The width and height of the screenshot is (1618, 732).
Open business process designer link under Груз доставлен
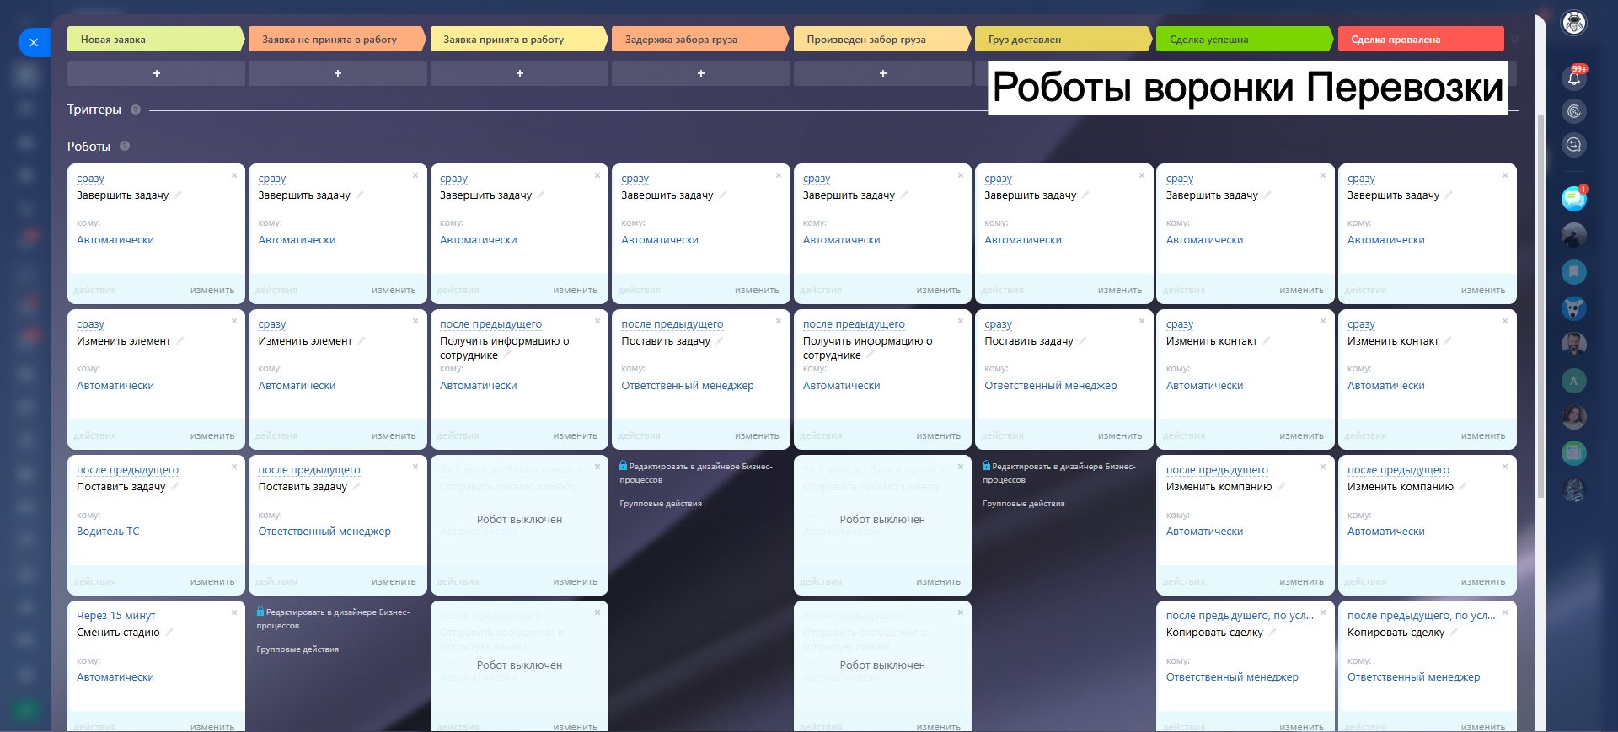pos(1059,473)
